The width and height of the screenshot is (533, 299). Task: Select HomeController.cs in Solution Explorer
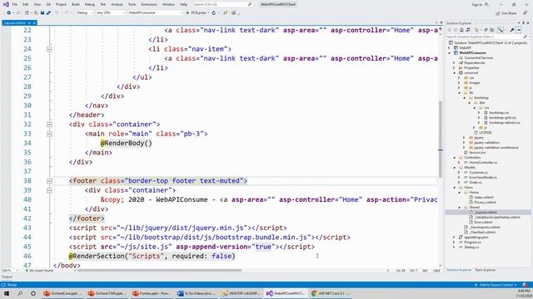click(x=483, y=163)
